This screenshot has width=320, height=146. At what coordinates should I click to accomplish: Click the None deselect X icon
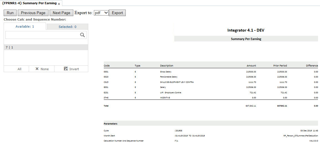pos(37,69)
